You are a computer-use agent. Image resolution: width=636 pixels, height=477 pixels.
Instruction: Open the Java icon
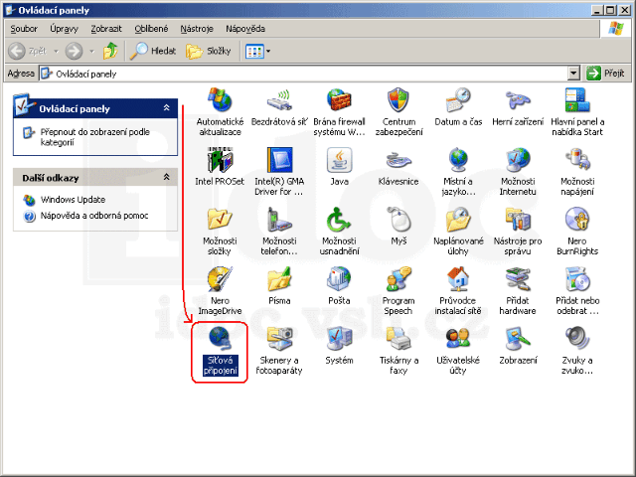[339, 160]
